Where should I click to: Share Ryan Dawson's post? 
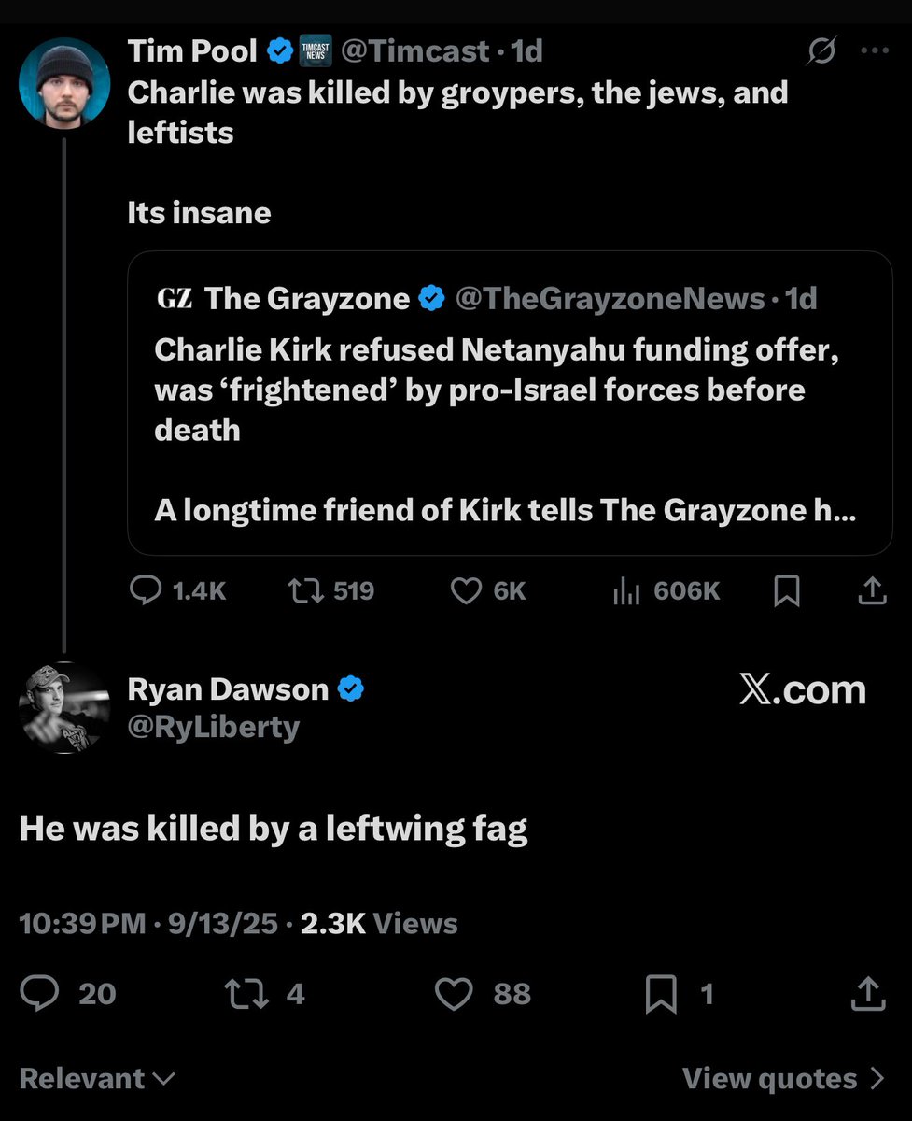(x=868, y=994)
